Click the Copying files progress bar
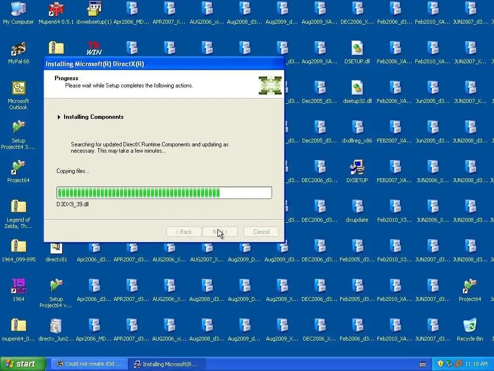 tap(164, 193)
